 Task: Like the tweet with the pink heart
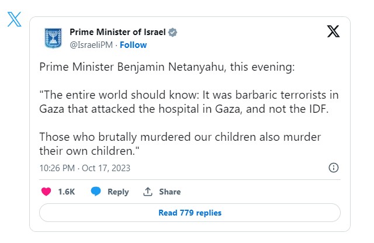(x=46, y=192)
